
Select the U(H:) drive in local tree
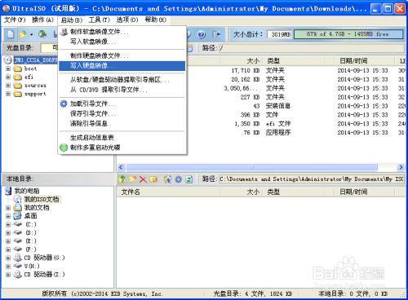pos(32,266)
